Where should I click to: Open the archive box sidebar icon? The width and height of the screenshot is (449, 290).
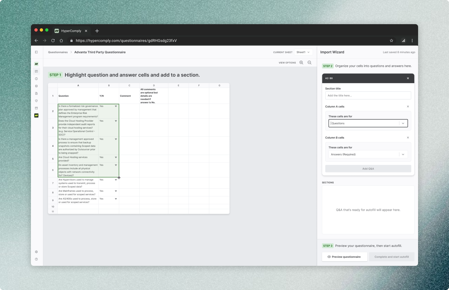(36, 108)
